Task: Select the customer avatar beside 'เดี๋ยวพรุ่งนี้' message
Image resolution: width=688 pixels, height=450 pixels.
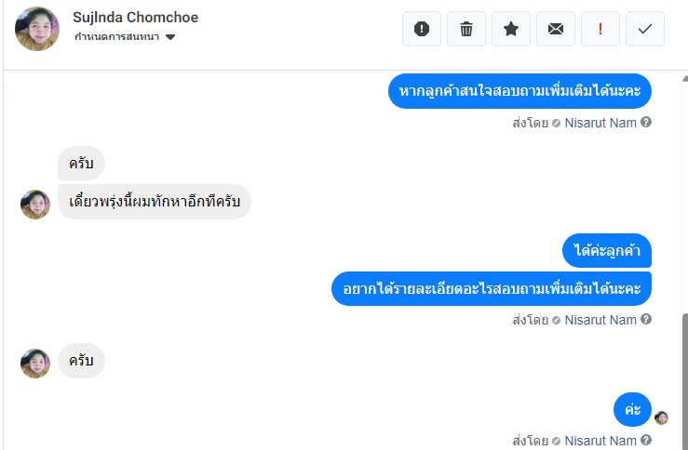Action: (x=35, y=205)
